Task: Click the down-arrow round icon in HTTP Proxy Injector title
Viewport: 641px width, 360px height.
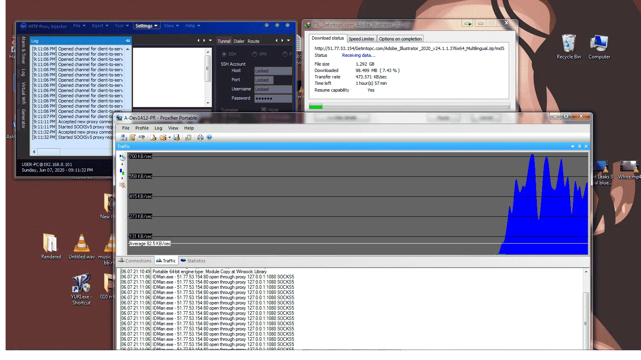Action: point(267,25)
